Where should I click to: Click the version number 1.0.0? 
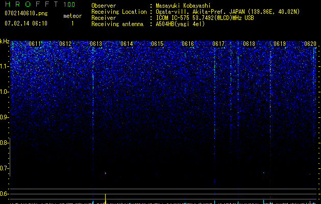[69, 4]
